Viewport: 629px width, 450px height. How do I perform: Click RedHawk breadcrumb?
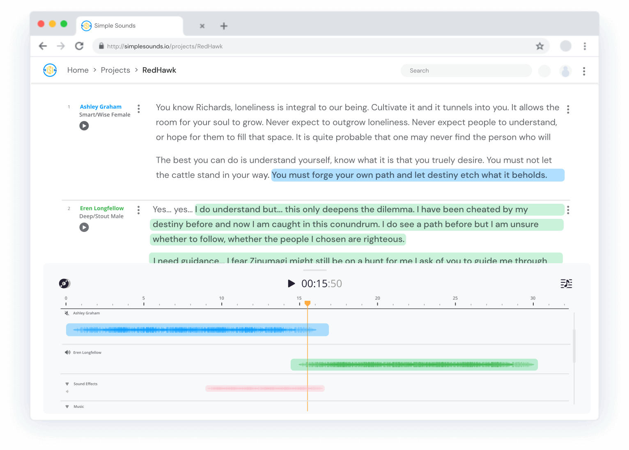click(159, 70)
